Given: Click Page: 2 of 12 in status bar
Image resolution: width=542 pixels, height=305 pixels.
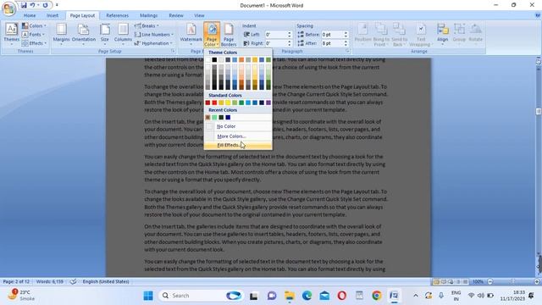Looking at the screenshot, I should [x=16, y=281].
